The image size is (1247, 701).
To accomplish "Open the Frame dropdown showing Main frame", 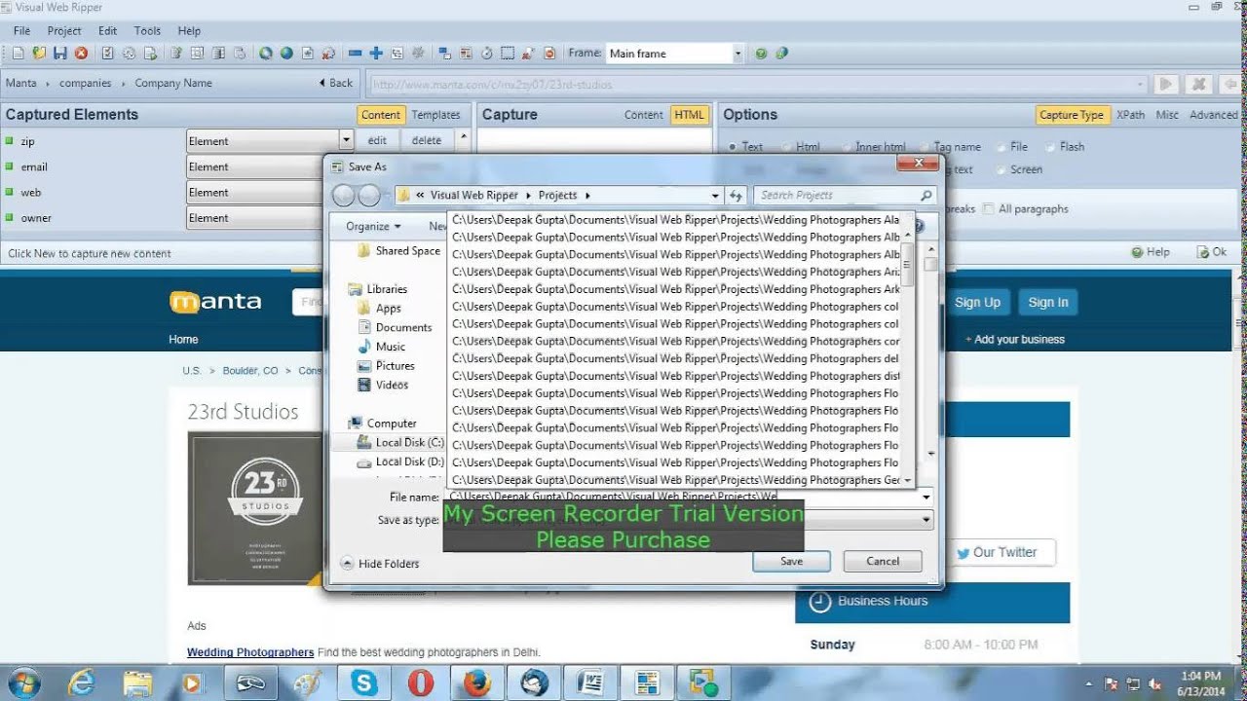I will [737, 54].
